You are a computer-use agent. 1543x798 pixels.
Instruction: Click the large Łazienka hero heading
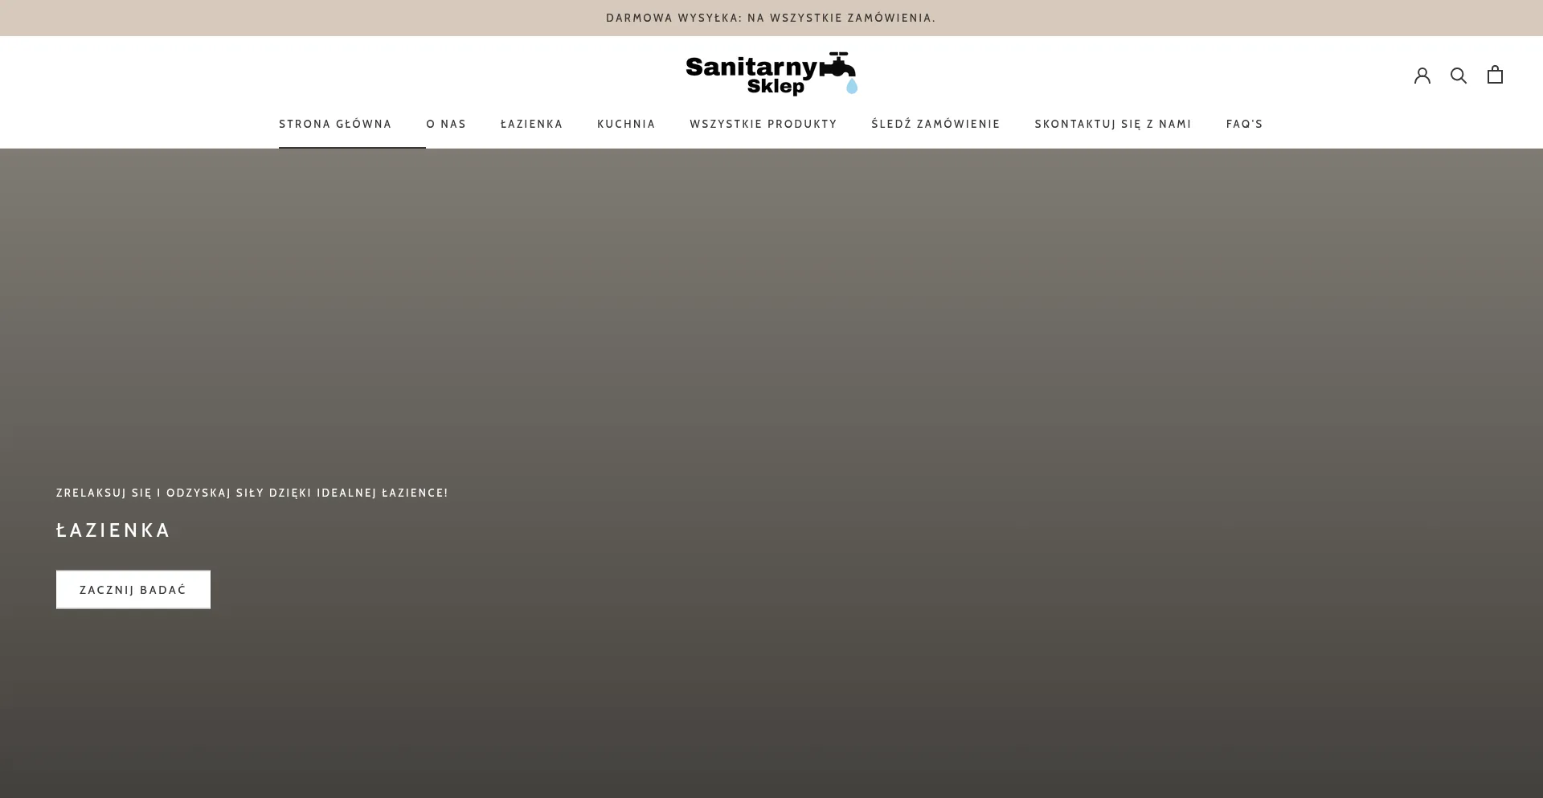tap(113, 530)
